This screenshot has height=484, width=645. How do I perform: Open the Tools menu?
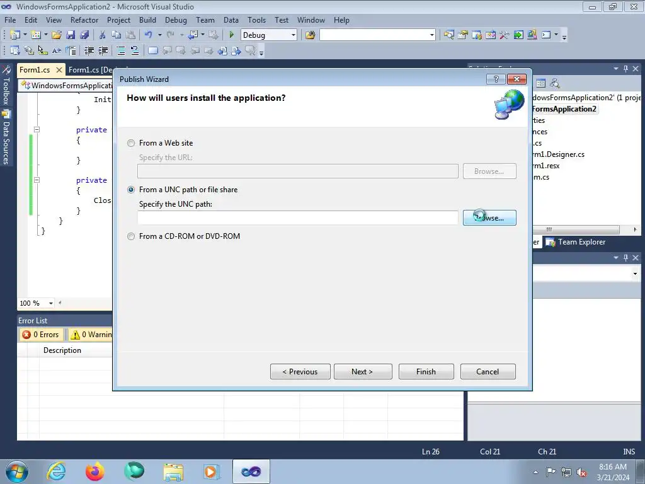tap(257, 20)
